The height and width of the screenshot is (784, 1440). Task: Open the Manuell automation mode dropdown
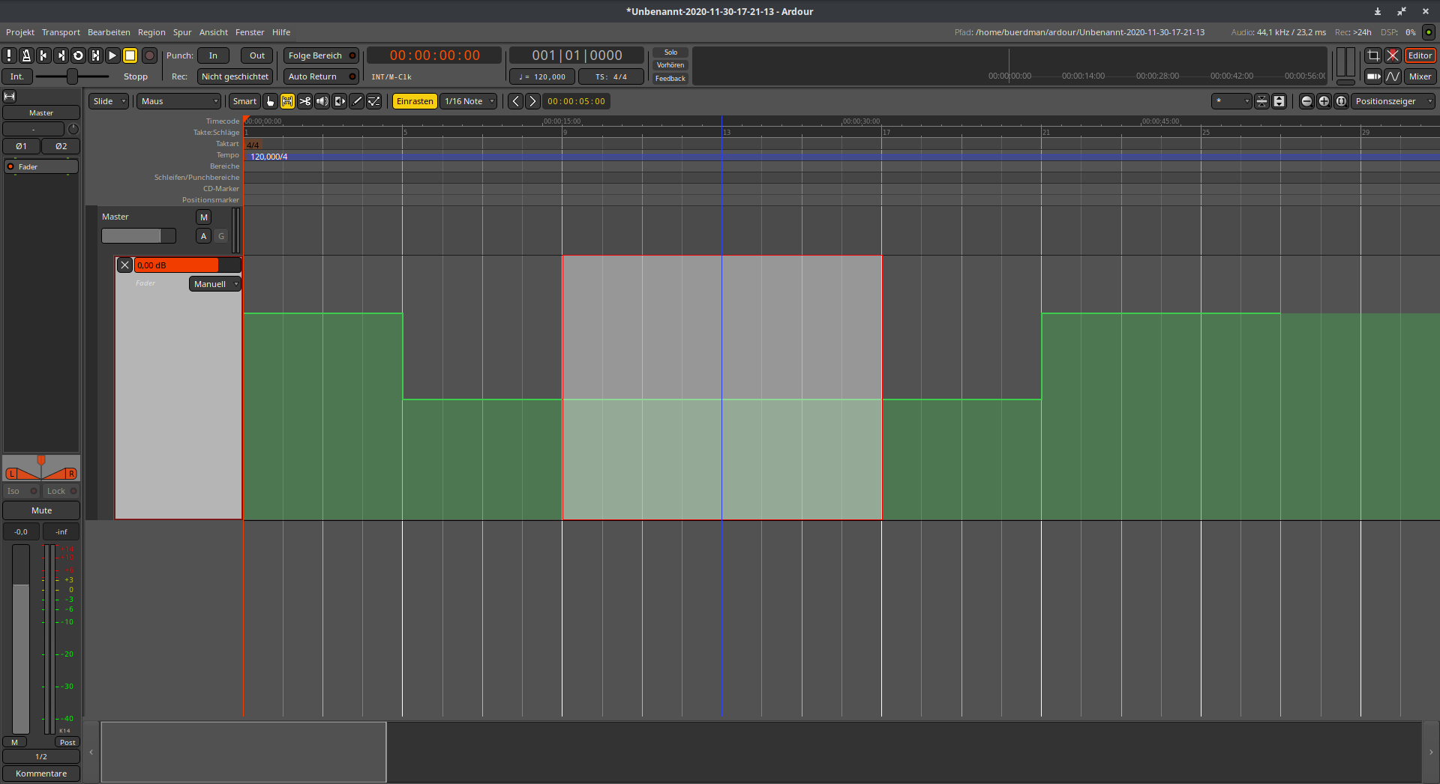[x=215, y=284]
